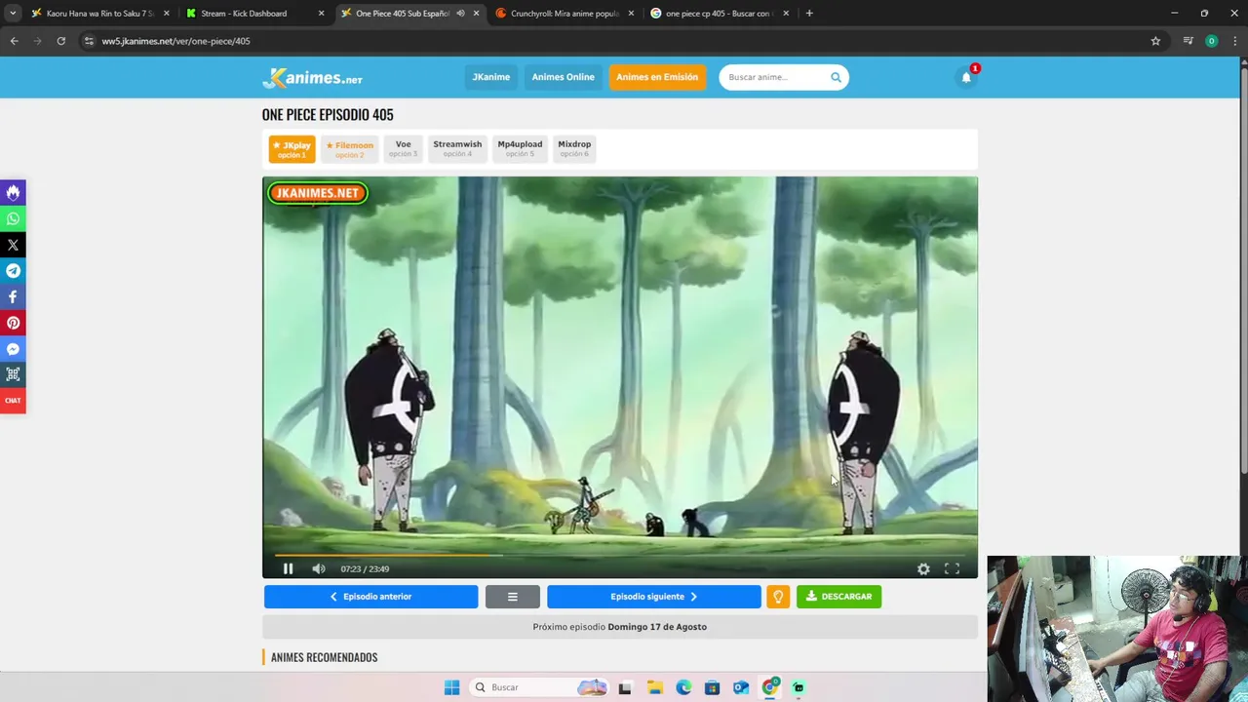The width and height of the screenshot is (1248, 702).
Task: Click the taskbar Buscar search box
Action: click(538, 687)
